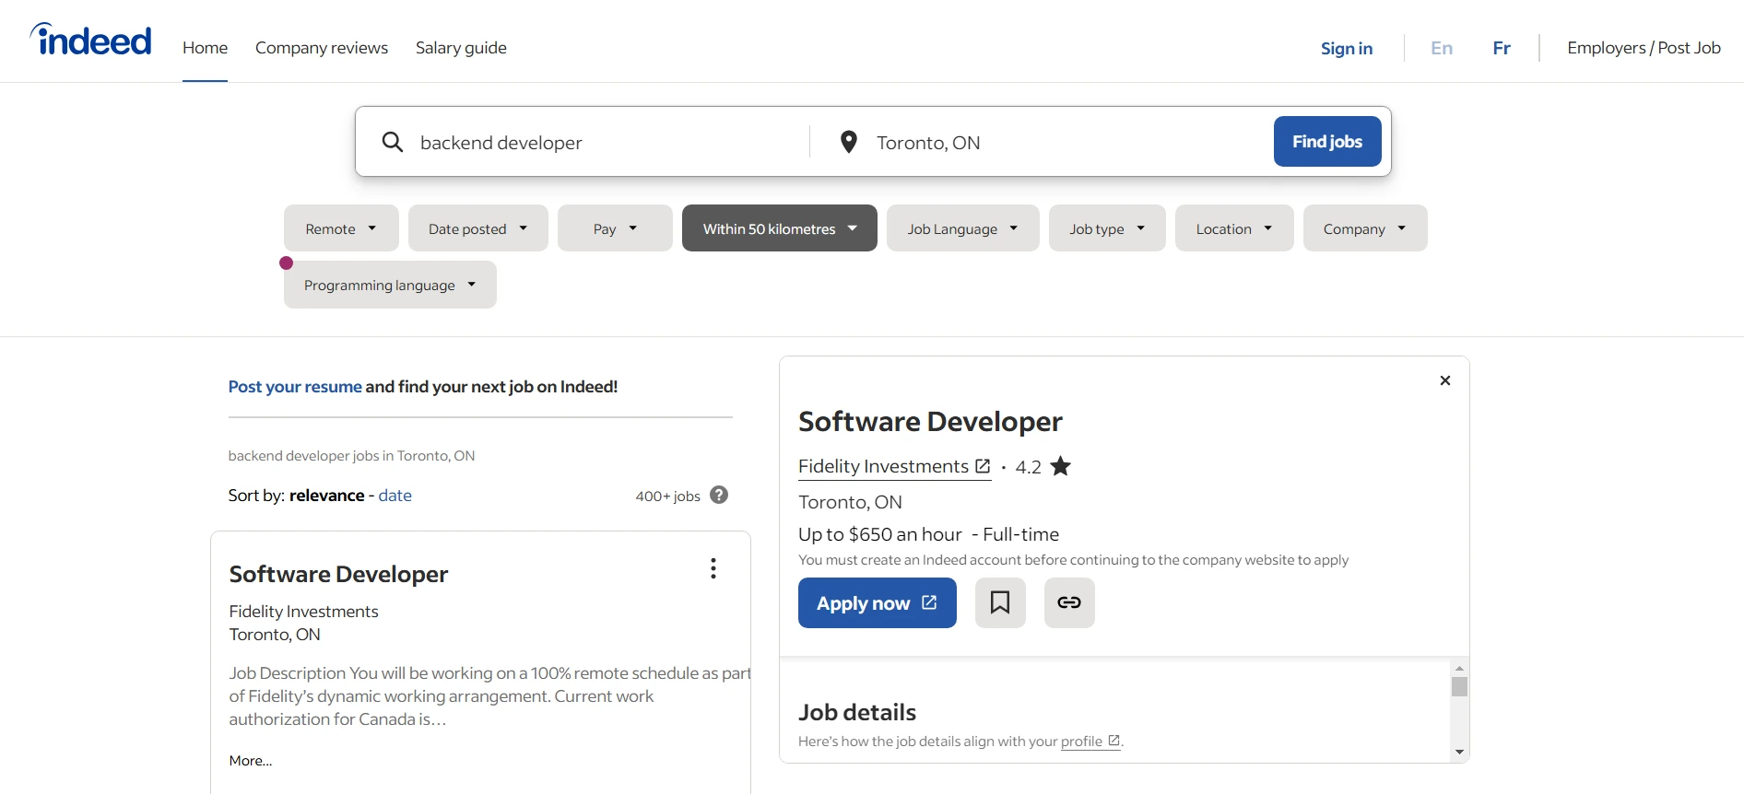The image size is (1744, 794).
Task: Open Company reviews page
Action: point(322,48)
